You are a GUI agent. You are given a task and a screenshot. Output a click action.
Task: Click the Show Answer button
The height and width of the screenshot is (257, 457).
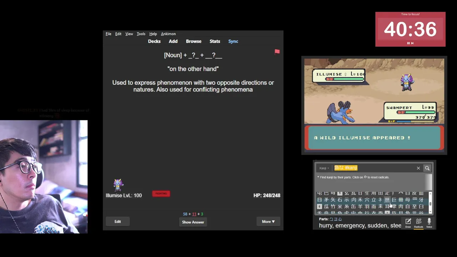(193, 222)
